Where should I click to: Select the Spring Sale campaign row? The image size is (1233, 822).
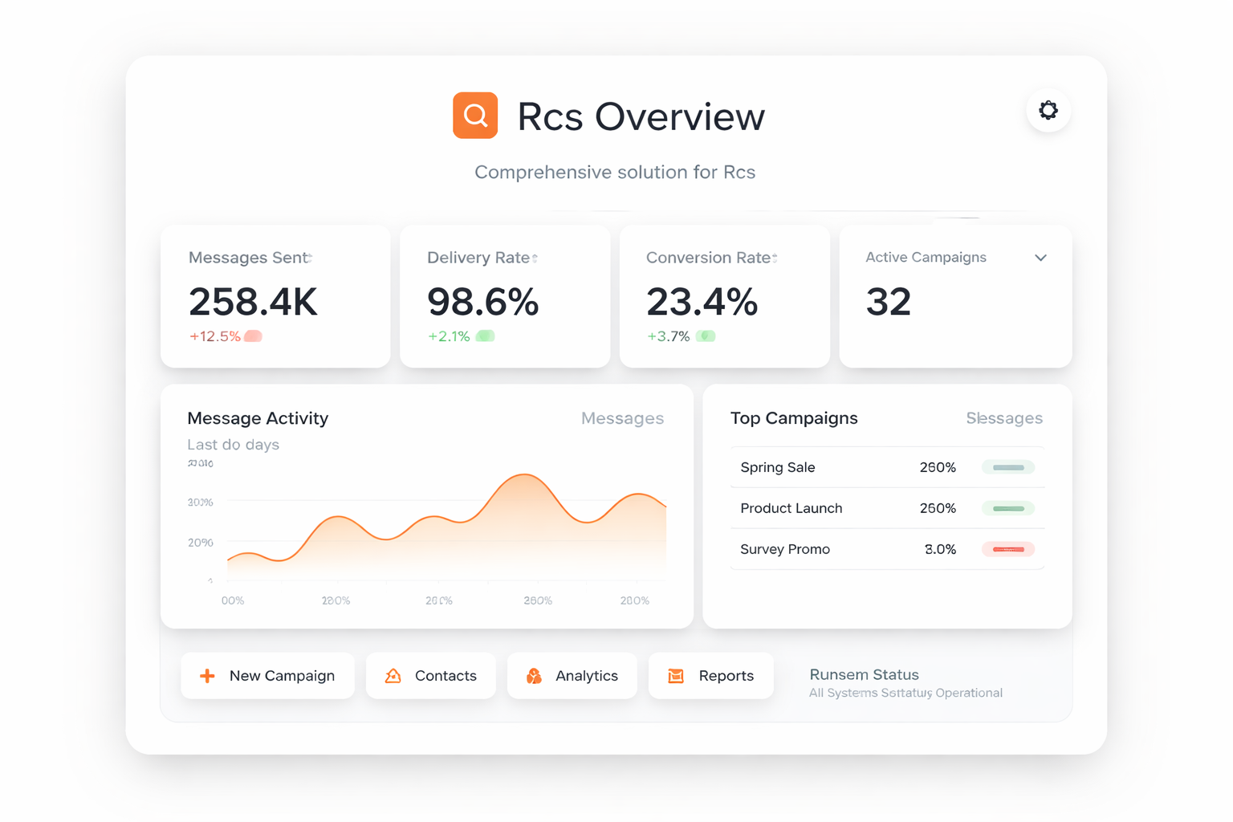point(886,467)
